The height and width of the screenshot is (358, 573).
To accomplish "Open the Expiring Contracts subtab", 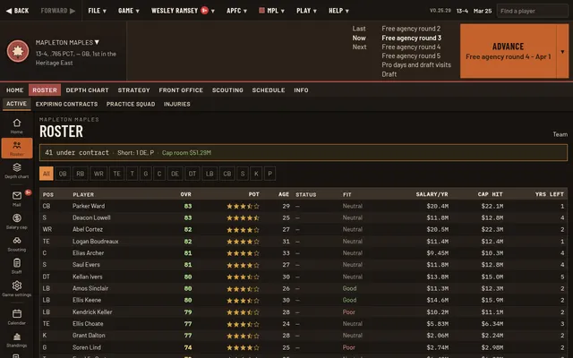I will click(66, 104).
